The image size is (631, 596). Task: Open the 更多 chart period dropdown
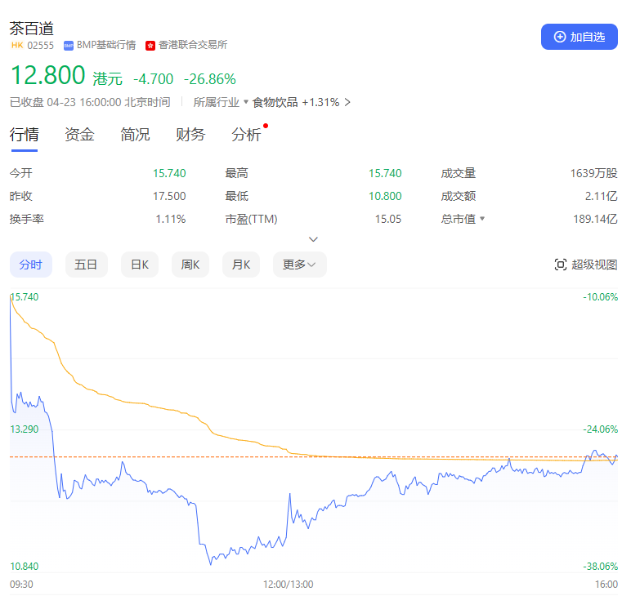[x=299, y=265]
